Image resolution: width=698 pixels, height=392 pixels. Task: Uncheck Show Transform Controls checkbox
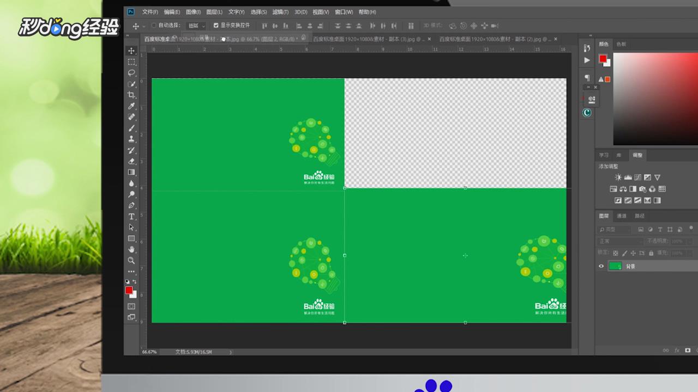(216, 25)
